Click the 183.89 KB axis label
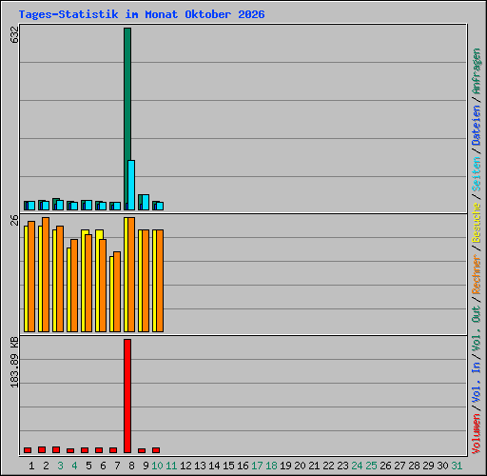The image size is (487, 476). (14, 362)
